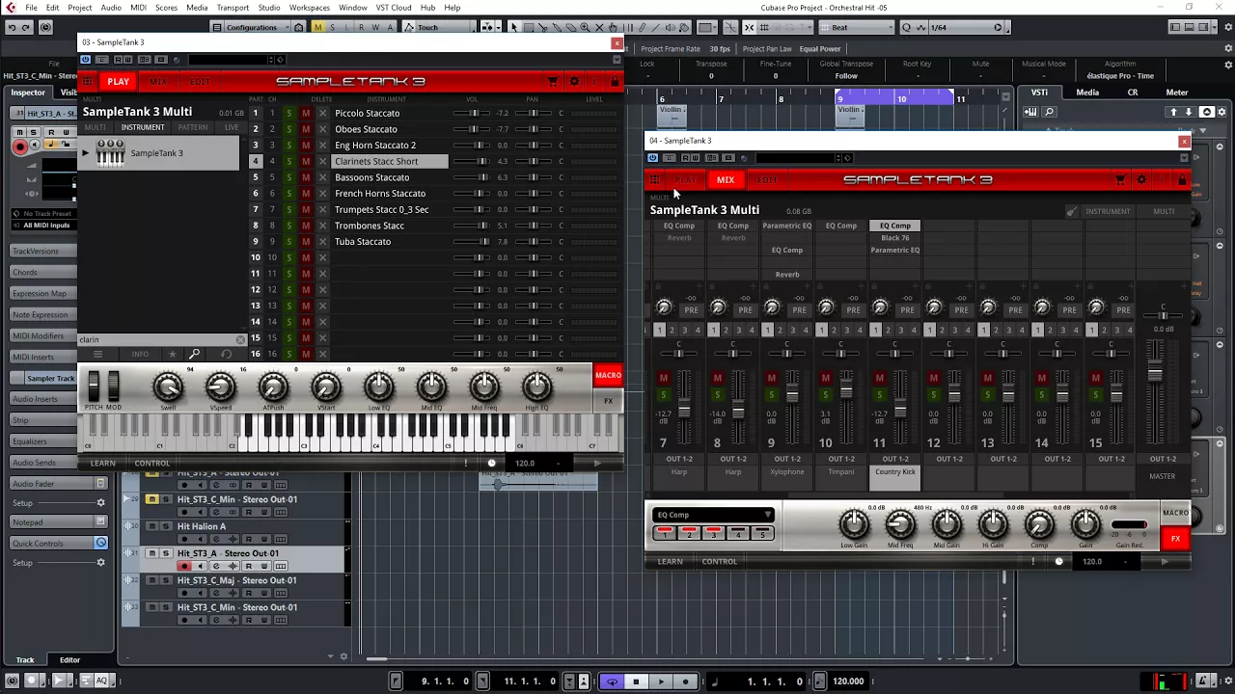
Task: Click tempo clock icon in 03 SampleTank footer
Action: tap(491, 463)
